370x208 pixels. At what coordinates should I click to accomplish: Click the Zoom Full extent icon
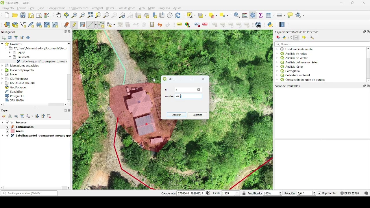coord(90,15)
